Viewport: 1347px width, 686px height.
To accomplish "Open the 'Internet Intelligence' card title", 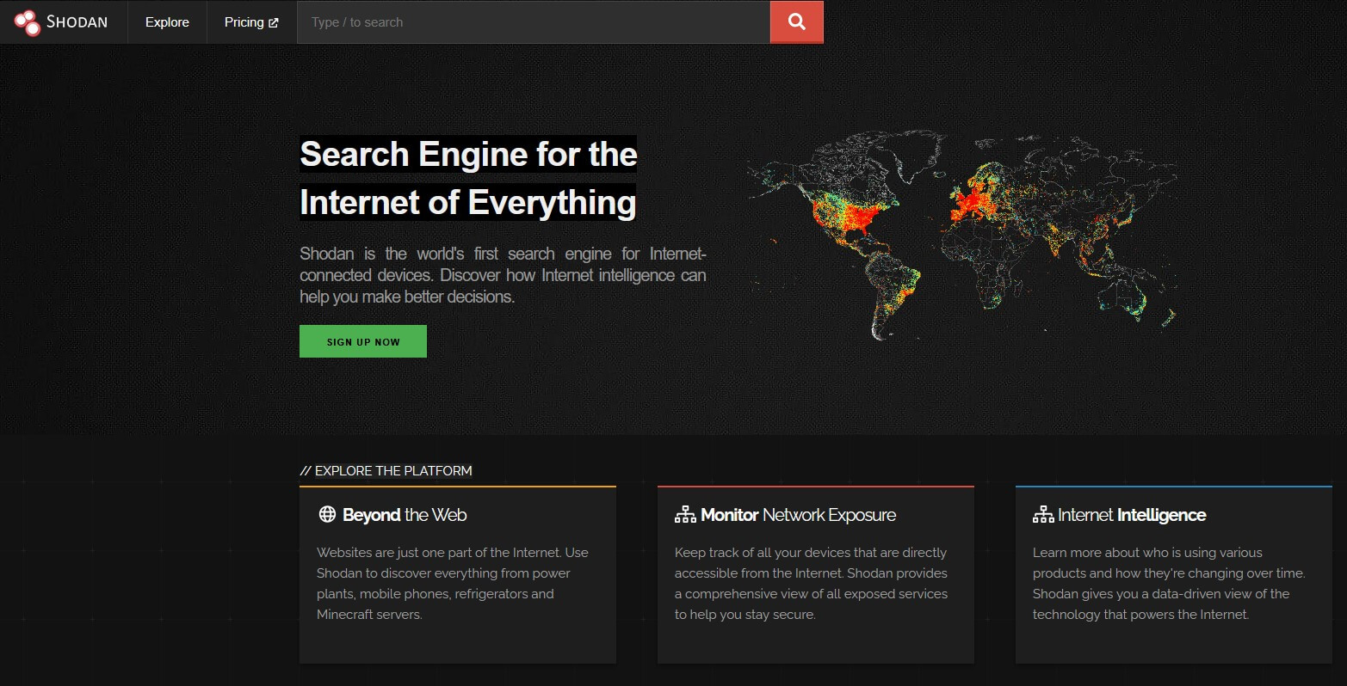I will point(1132,515).
